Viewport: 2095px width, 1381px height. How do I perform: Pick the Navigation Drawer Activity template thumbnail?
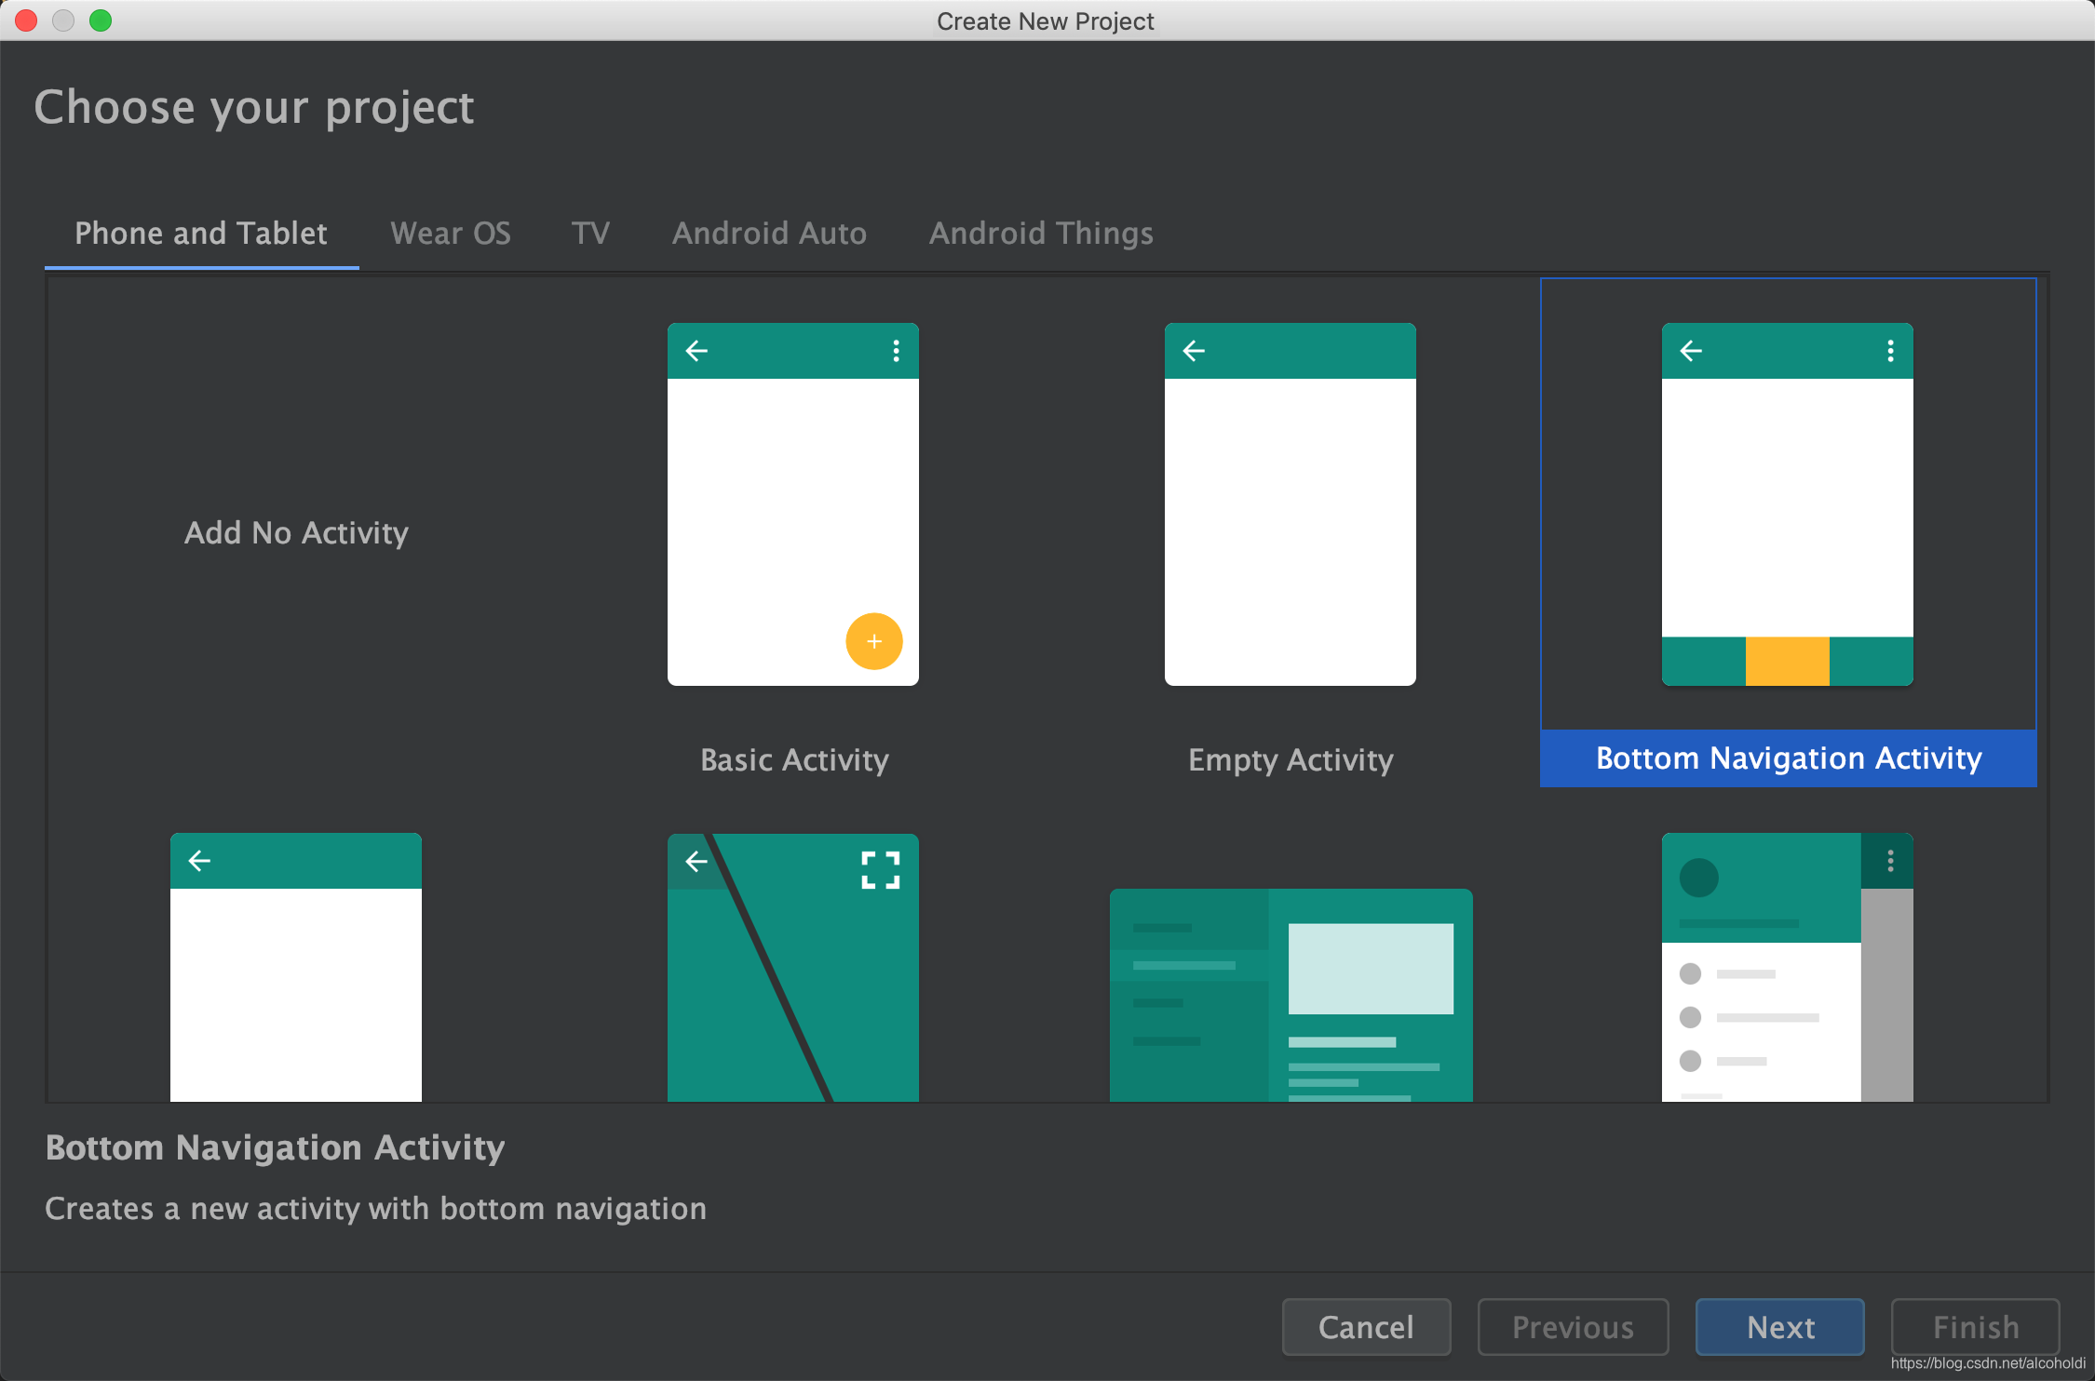pos(1788,968)
